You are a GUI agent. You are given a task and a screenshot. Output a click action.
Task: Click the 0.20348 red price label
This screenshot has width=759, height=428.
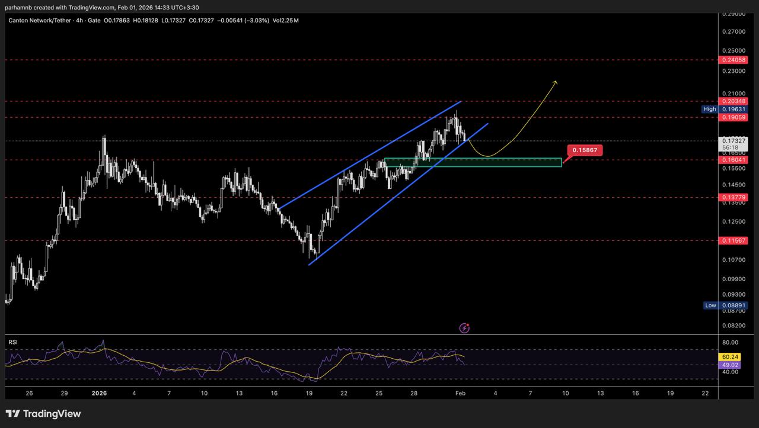click(x=732, y=101)
